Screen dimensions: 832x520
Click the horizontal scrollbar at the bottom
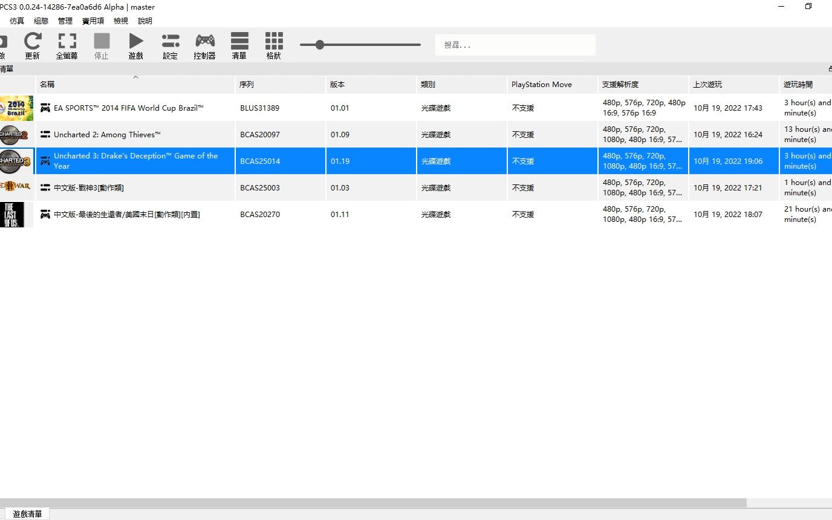(373, 503)
